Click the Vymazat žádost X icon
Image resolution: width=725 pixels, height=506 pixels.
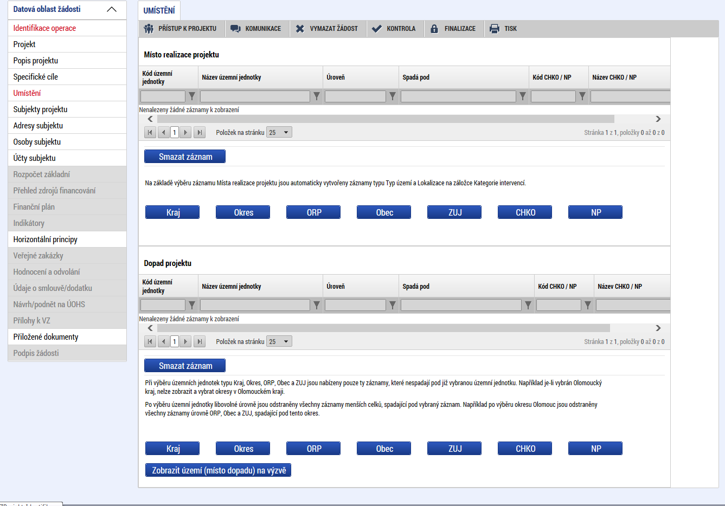click(x=300, y=29)
